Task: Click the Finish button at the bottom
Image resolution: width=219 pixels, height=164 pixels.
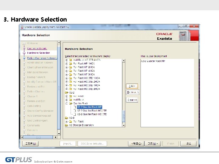Action: click(x=171, y=144)
